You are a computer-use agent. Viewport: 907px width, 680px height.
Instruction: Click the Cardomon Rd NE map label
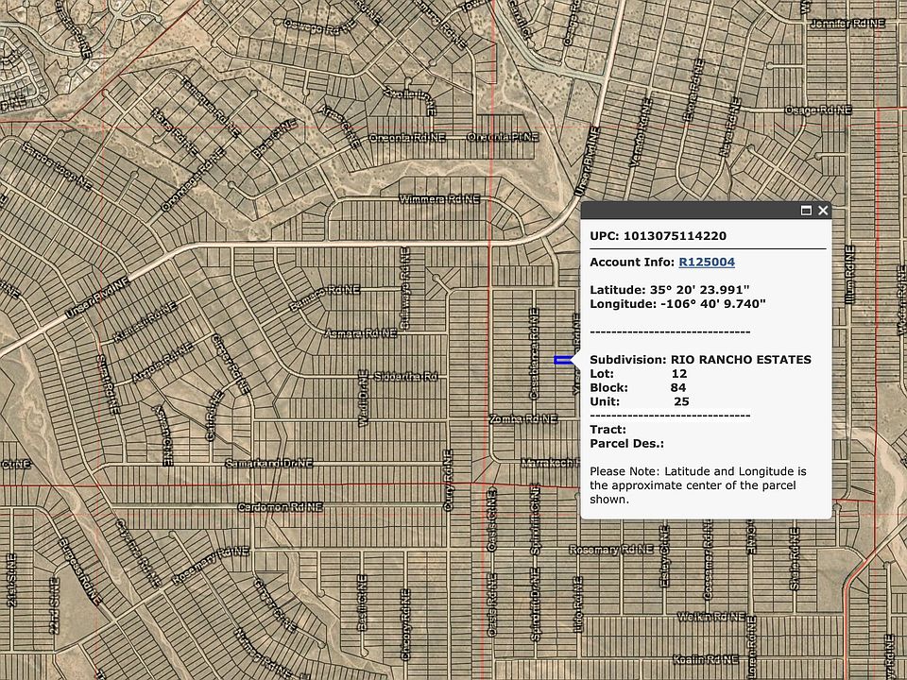coord(280,507)
